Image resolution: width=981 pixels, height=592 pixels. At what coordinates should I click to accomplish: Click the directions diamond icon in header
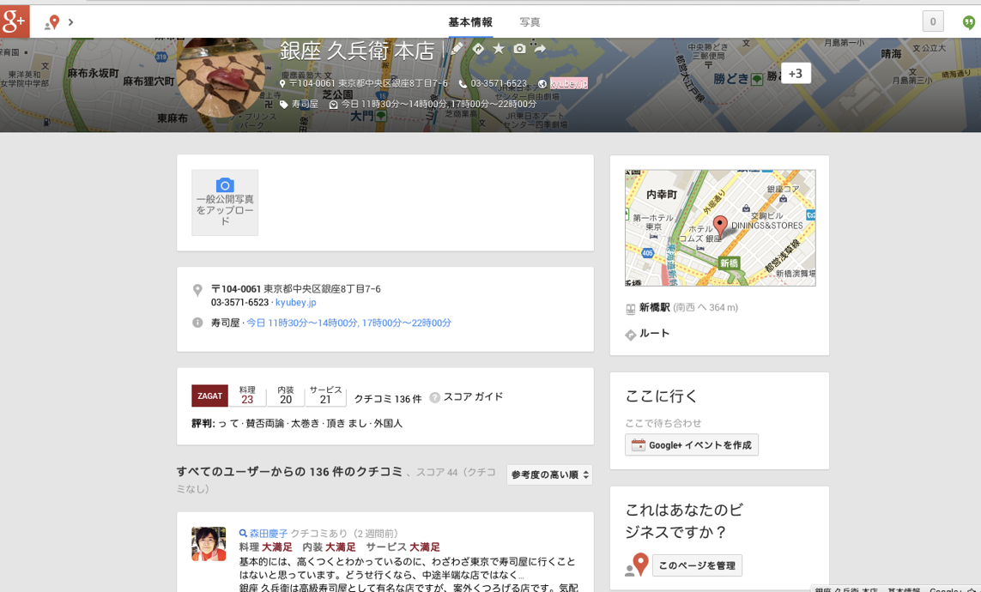point(478,48)
